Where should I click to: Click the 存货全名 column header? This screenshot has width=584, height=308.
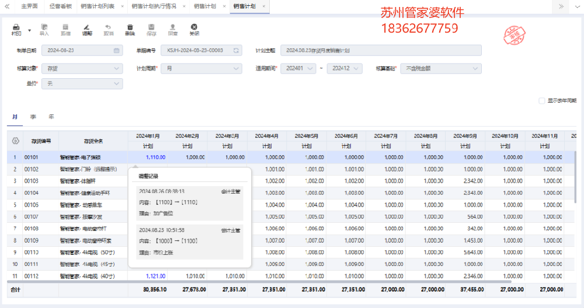click(x=93, y=141)
